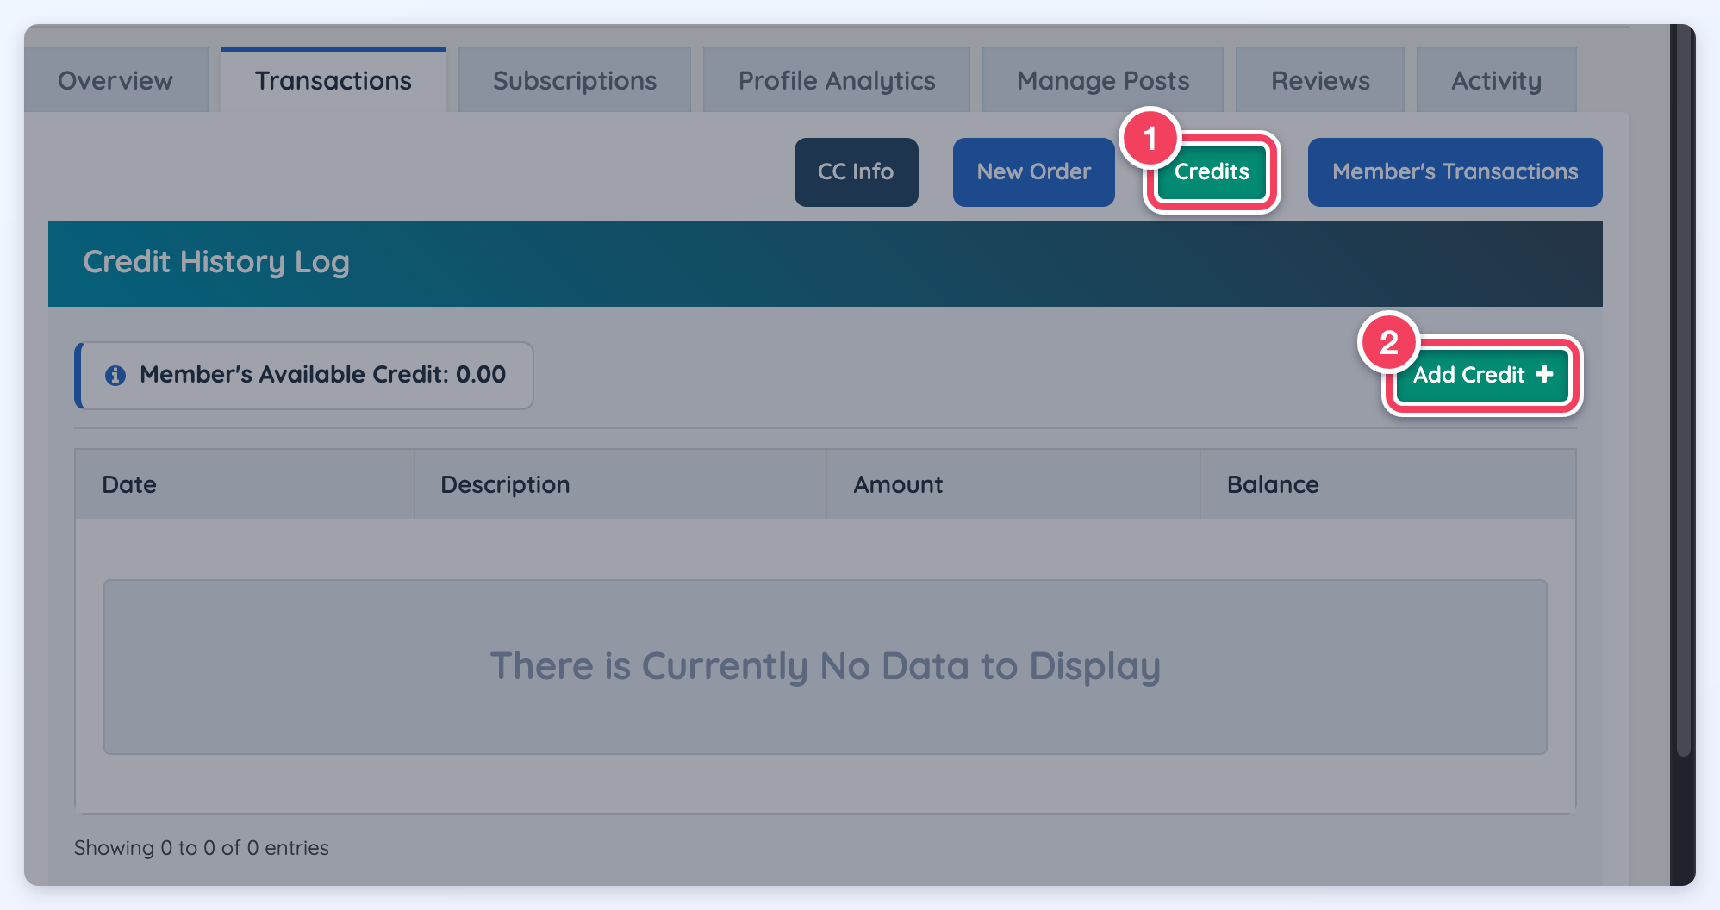Click the Add Credit button
This screenshot has height=910, width=1720.
coord(1483,375)
